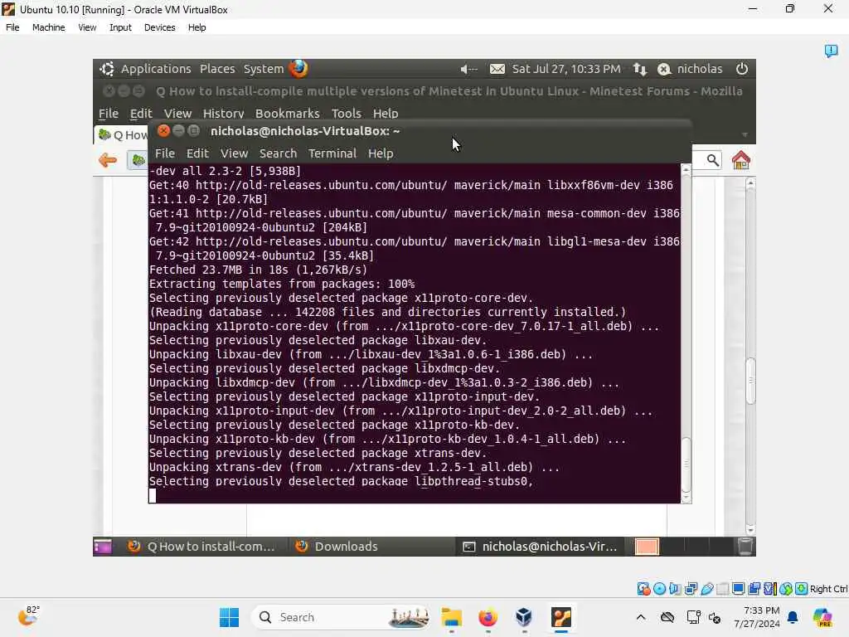Image resolution: width=849 pixels, height=637 pixels.
Task: Open the weather widget showing 82°
Action: (29, 616)
